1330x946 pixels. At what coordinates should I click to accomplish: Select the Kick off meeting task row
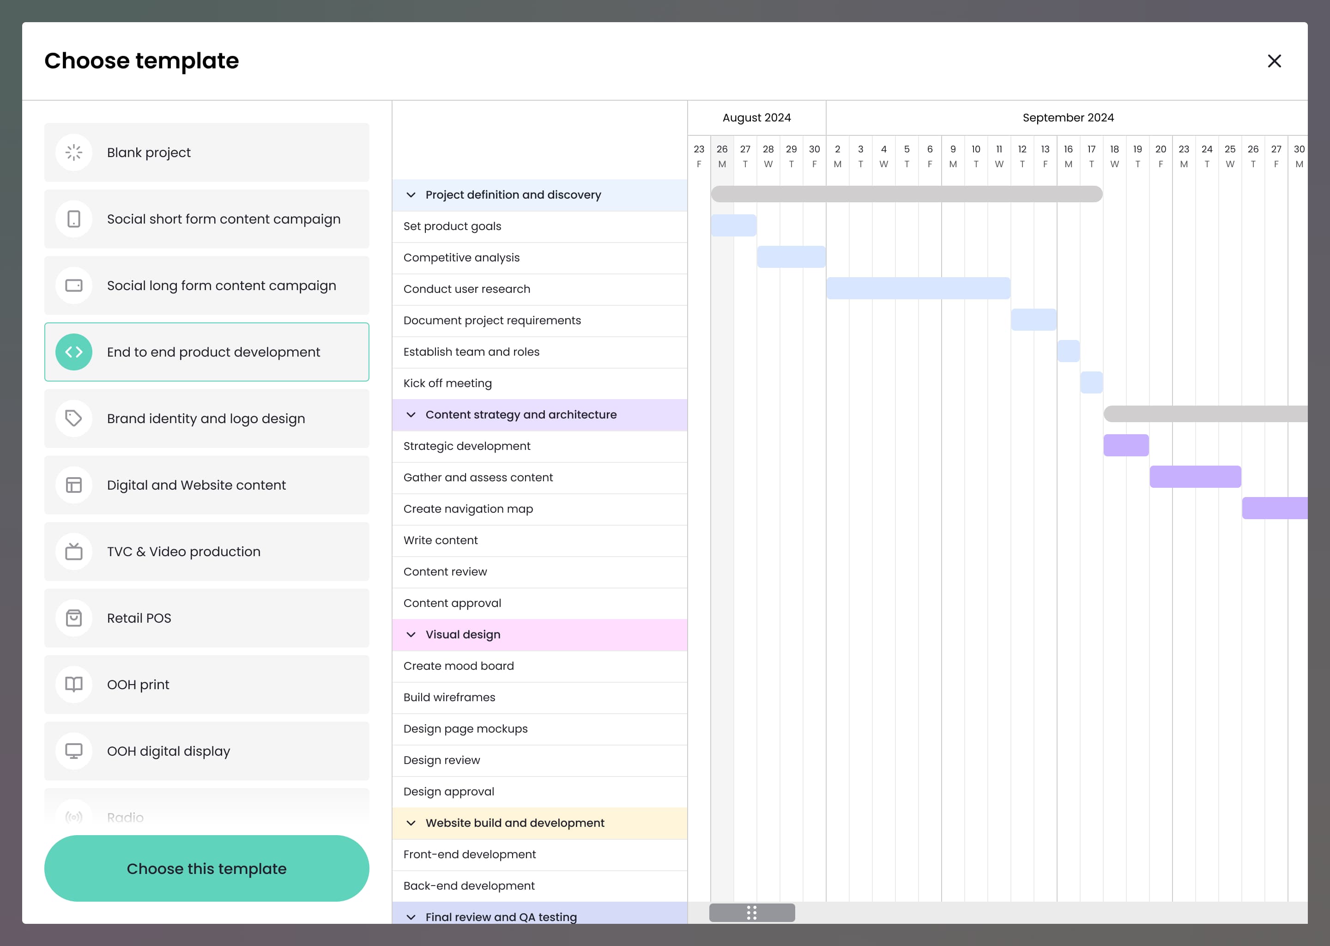coord(539,383)
